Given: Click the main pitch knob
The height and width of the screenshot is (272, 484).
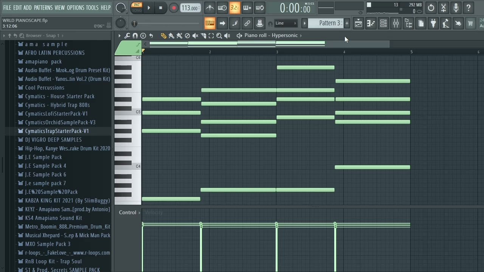Looking at the screenshot, I should [120, 23].
